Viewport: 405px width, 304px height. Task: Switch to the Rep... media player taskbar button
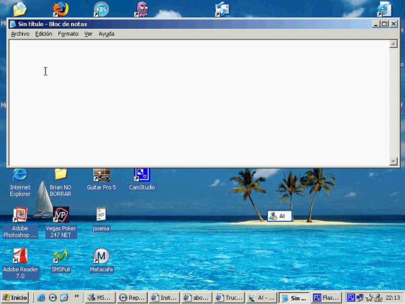pos(132,298)
